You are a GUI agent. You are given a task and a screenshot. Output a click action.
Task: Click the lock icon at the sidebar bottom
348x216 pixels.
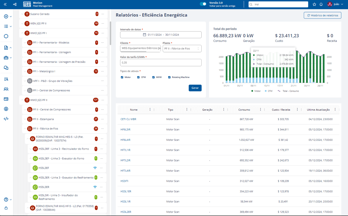click(x=6, y=208)
